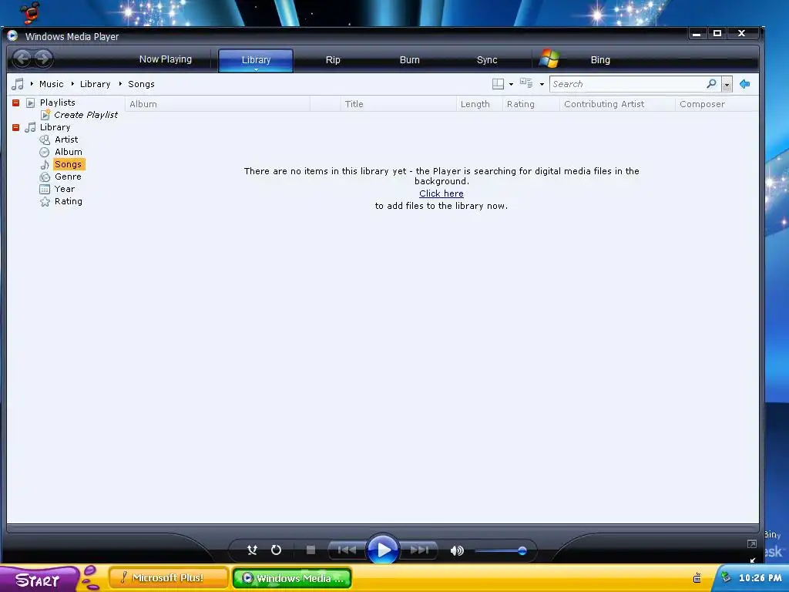Click Library in the breadcrumb
Viewport: 789px width, 592px height.
tap(95, 84)
